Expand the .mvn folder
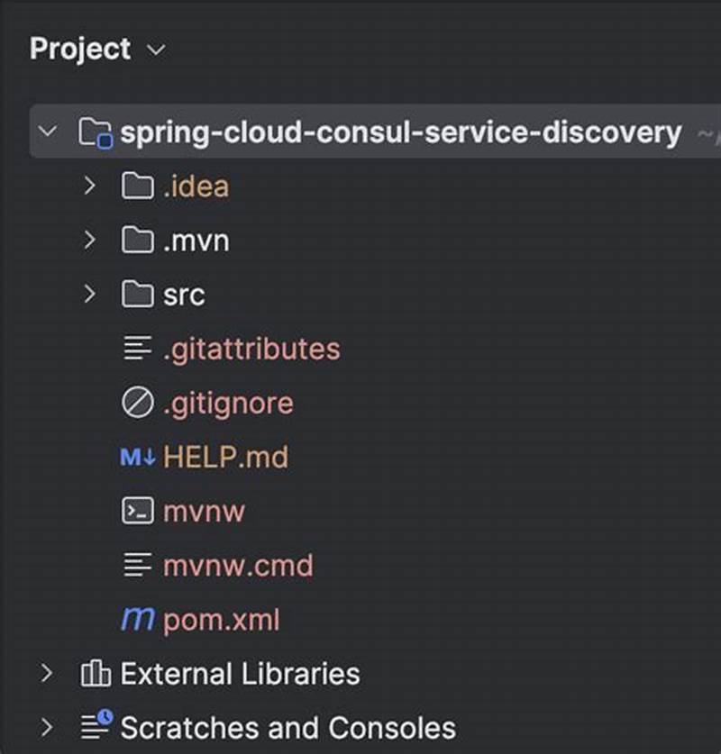The width and height of the screenshot is (721, 754). coord(88,240)
